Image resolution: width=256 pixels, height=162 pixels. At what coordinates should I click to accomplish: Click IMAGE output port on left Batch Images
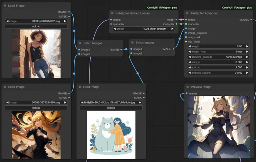coord(121,49)
